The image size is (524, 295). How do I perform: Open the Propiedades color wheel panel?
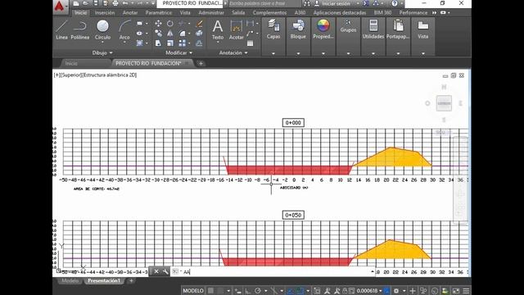pyautogui.click(x=323, y=29)
